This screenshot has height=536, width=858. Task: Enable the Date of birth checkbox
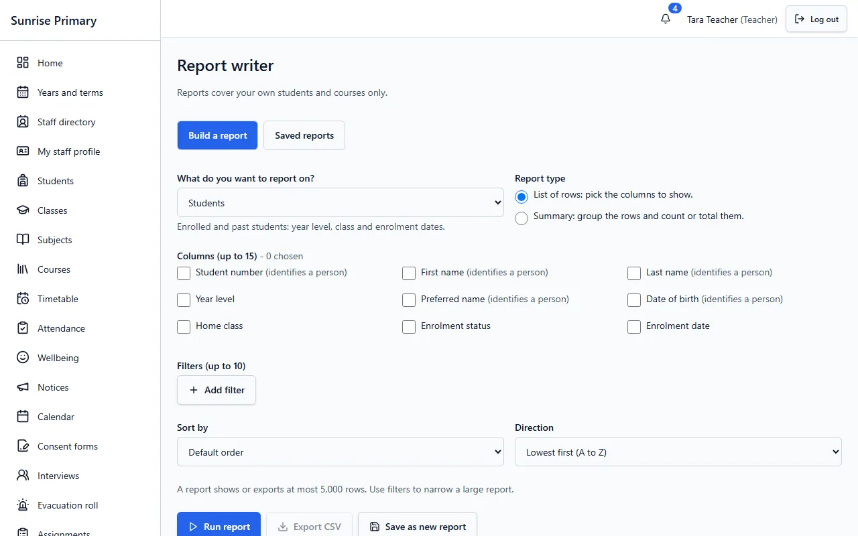pos(634,300)
